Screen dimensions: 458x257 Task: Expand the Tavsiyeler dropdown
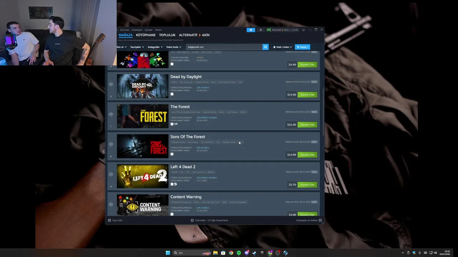coord(137,47)
